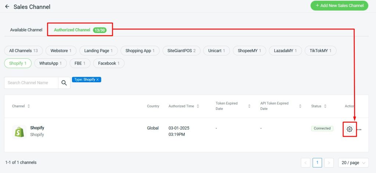Sort by Channel column arrows
376x173 pixels.
(29, 106)
